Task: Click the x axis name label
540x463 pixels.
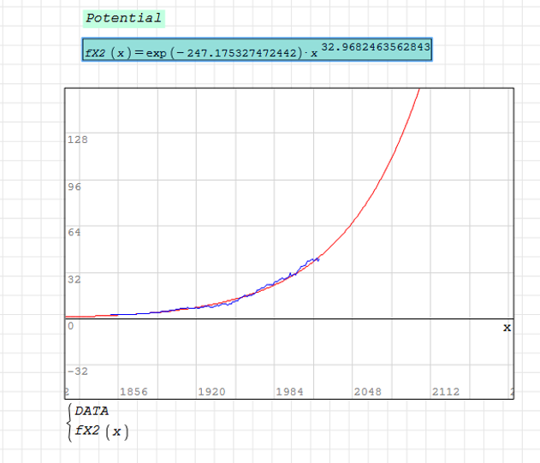Action: click(x=506, y=327)
